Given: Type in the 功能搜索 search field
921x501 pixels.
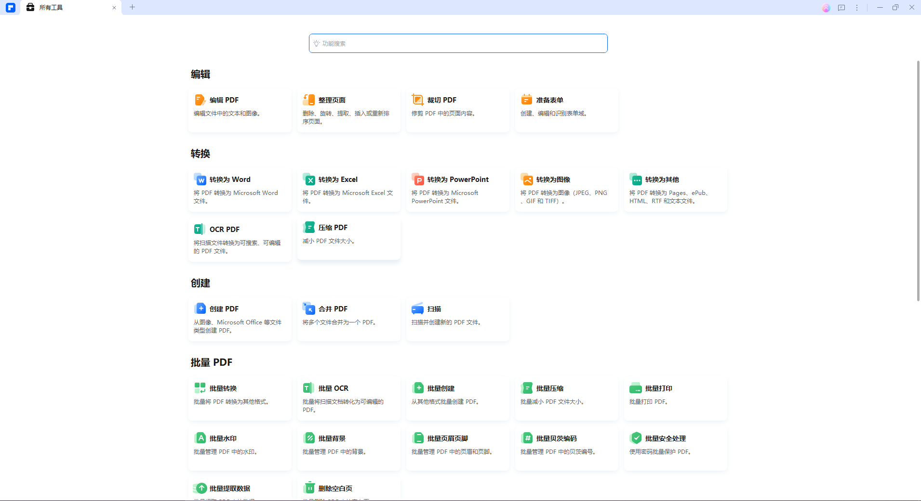Looking at the screenshot, I should [458, 43].
